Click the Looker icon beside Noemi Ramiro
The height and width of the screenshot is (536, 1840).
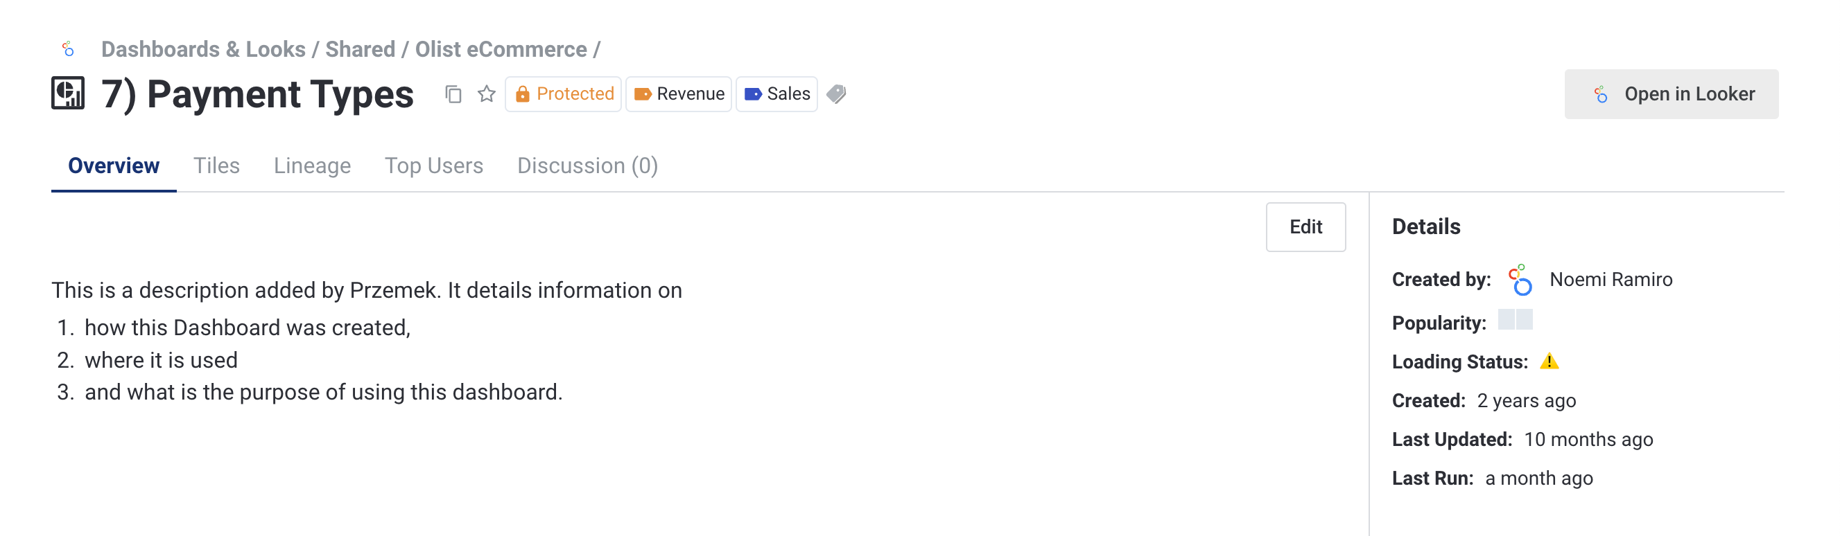pyautogui.click(x=1520, y=280)
